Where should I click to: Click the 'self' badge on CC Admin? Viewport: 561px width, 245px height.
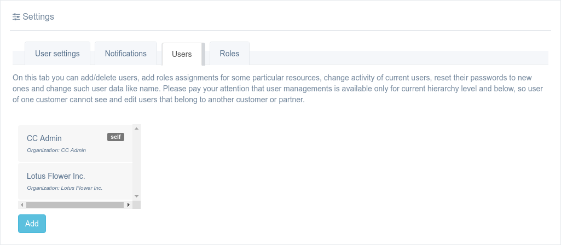(x=115, y=137)
